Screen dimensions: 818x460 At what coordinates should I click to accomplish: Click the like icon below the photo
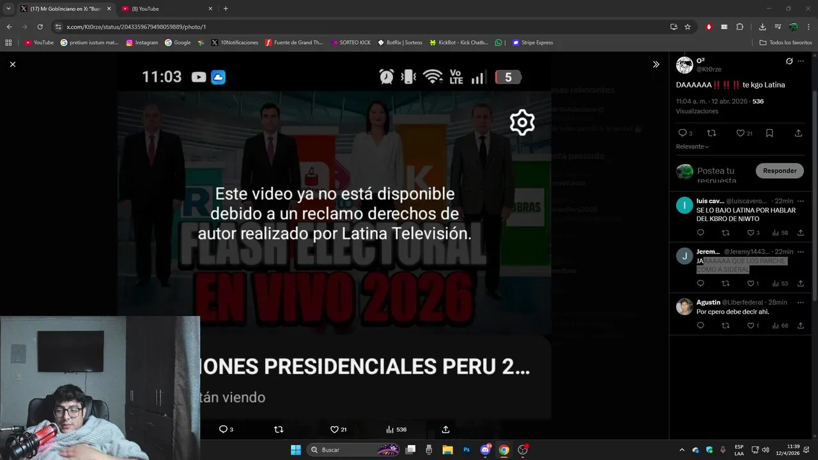click(334, 429)
